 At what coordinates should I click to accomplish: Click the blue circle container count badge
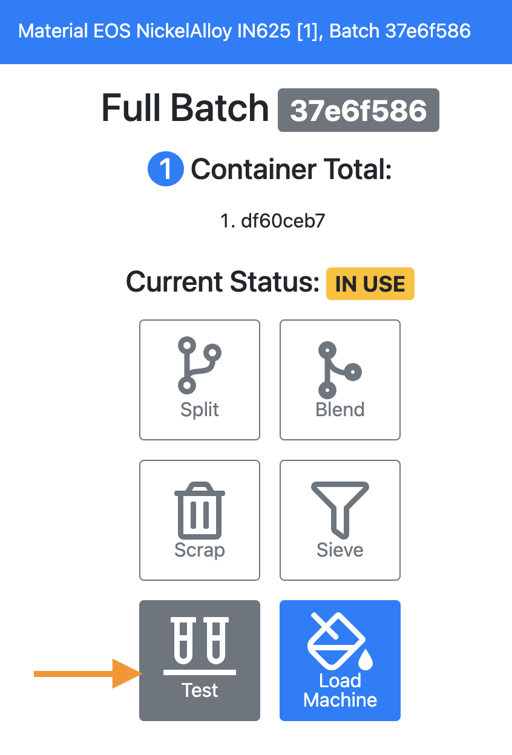[165, 169]
